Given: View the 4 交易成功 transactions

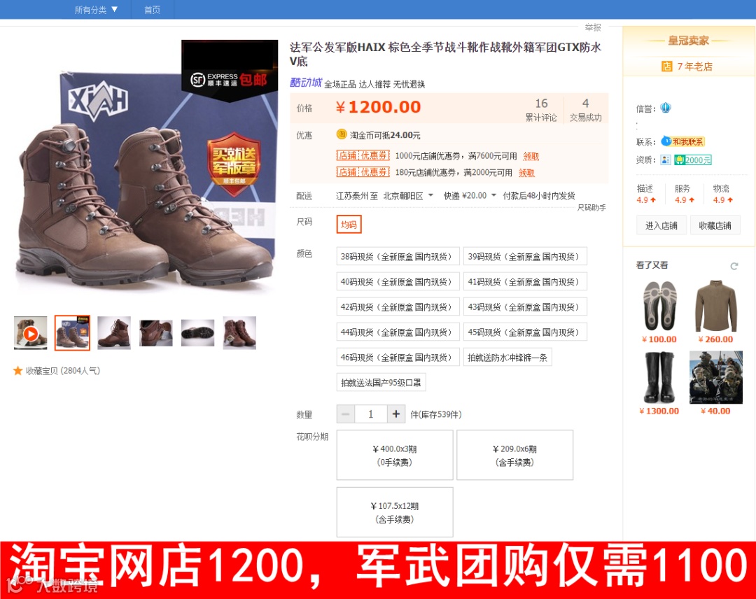Looking at the screenshot, I should point(585,110).
